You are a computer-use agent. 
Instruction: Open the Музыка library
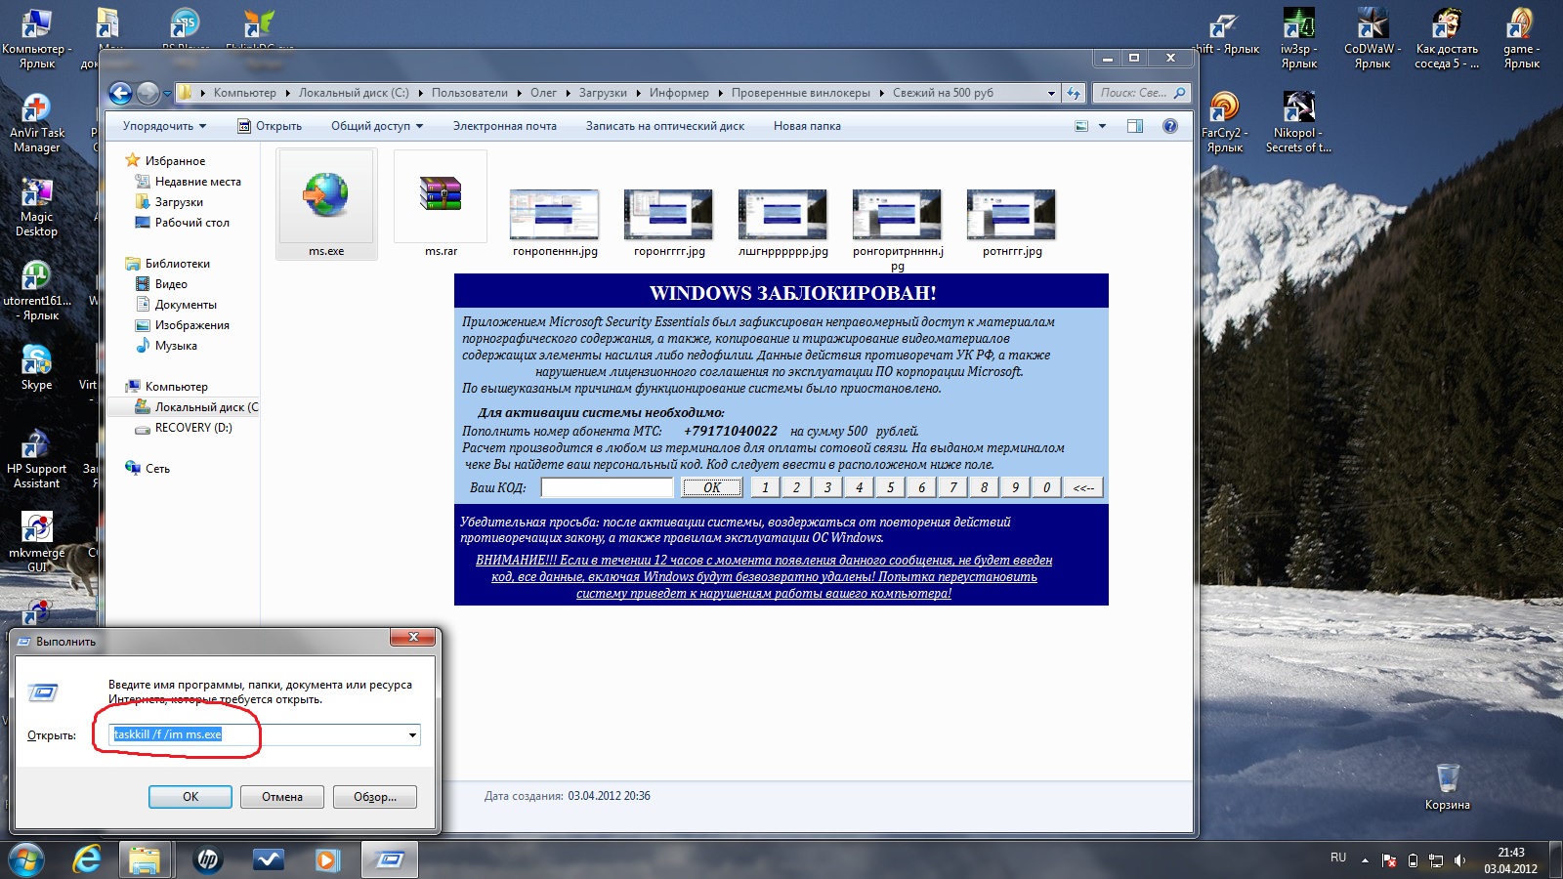pyautogui.click(x=176, y=346)
